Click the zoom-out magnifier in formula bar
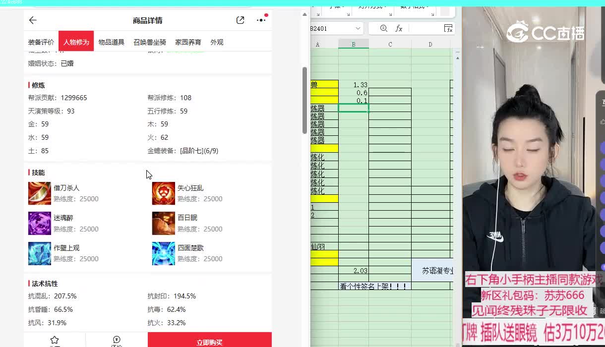Screen dimensions: 605x347 383,29
